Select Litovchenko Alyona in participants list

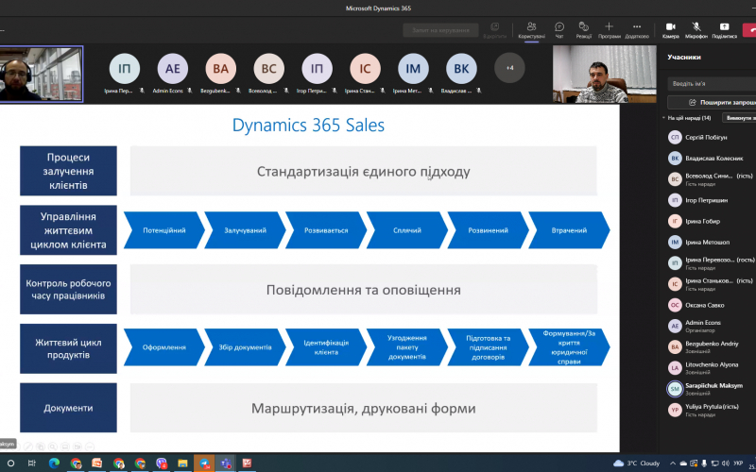[711, 368]
